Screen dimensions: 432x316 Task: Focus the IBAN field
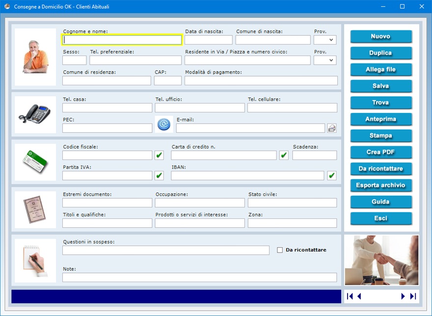click(x=247, y=176)
